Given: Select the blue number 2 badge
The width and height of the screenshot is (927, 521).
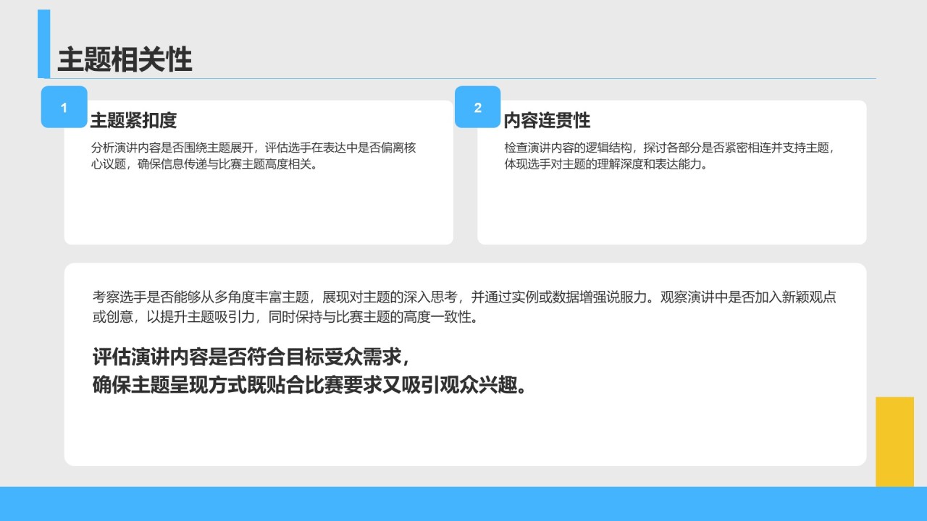Looking at the screenshot, I should point(478,107).
